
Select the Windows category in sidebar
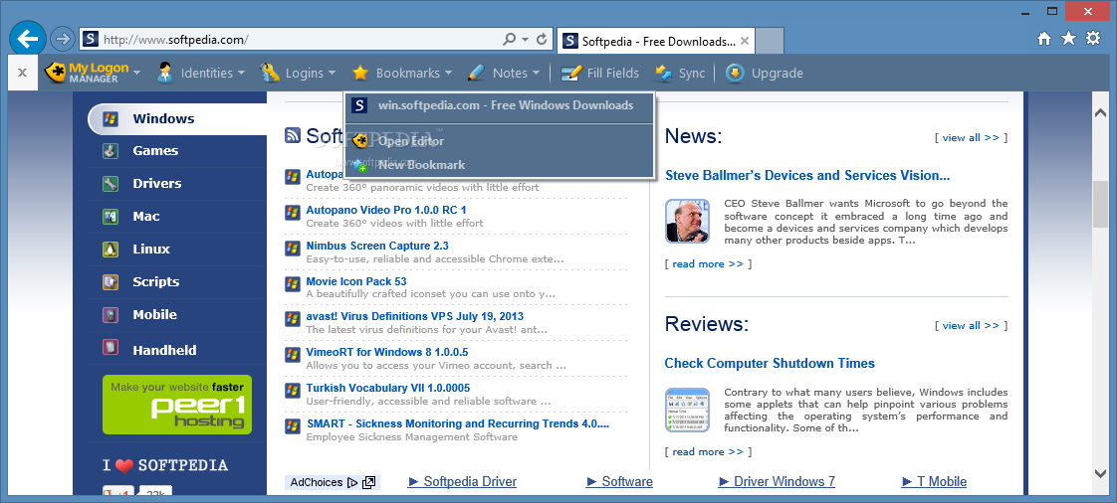163,119
